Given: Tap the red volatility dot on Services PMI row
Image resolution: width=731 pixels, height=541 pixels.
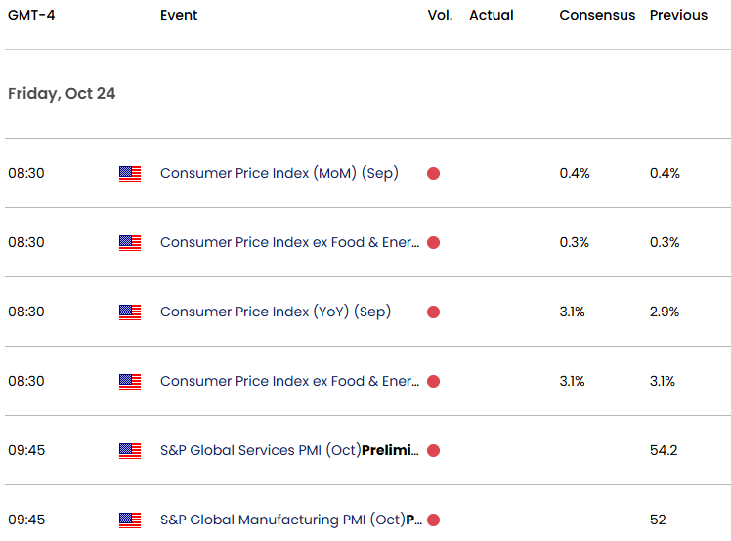Looking at the screenshot, I should pyautogui.click(x=433, y=450).
